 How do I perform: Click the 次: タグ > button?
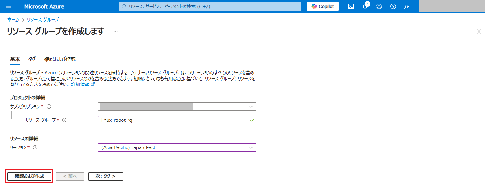(x=106, y=176)
